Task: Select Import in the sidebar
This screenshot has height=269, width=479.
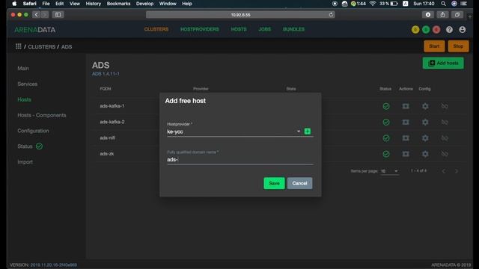Action: (25, 162)
